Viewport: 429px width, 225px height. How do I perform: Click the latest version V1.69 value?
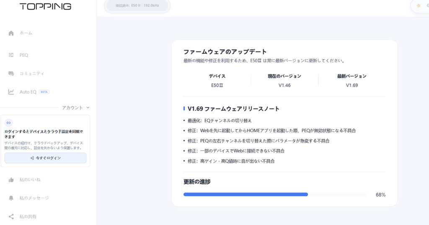point(352,85)
